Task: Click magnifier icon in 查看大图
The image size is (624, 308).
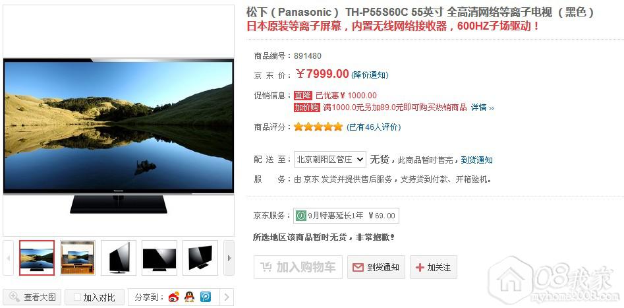Action: [14, 297]
